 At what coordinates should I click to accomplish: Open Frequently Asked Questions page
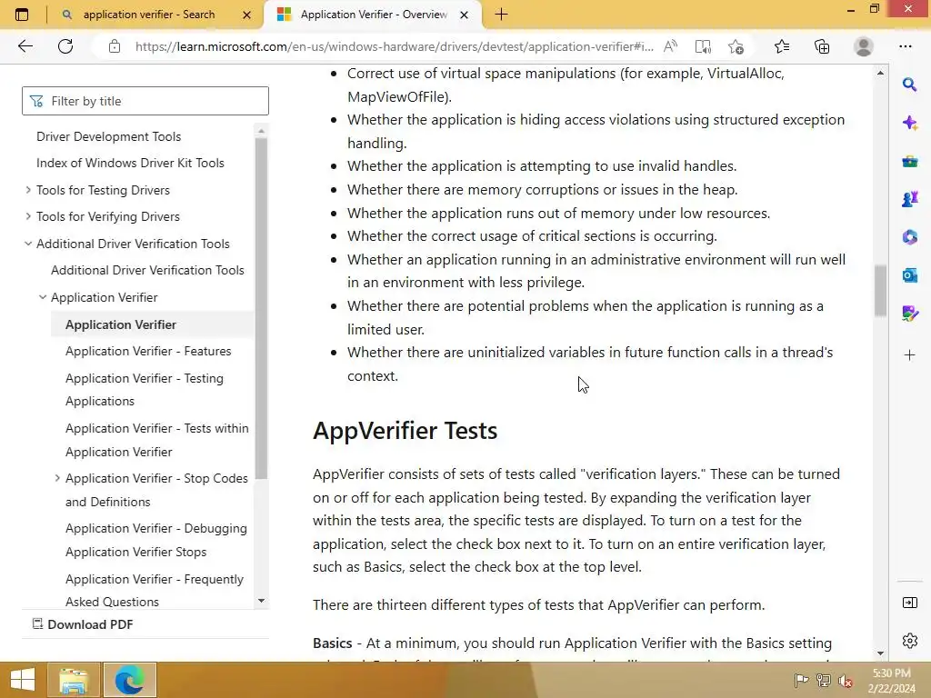tap(155, 590)
